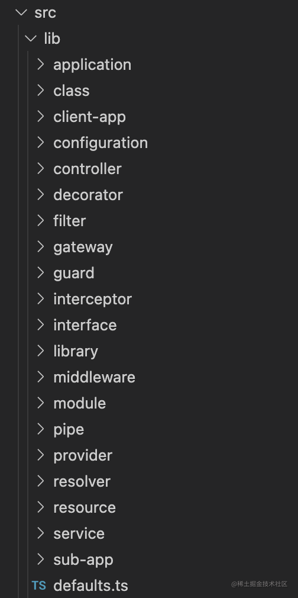Expand the provider folder chevron

(x=41, y=455)
